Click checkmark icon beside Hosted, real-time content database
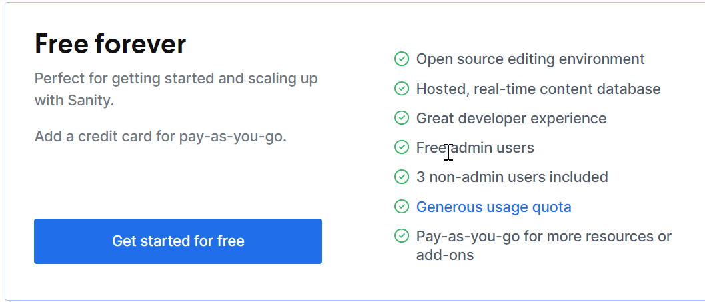Screen dimensions: 705x302 (x=401, y=89)
